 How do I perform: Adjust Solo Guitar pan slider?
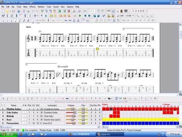click(83, 113)
